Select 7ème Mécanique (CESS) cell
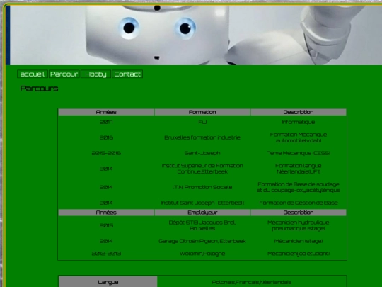The height and width of the screenshot is (287, 382). click(x=299, y=153)
